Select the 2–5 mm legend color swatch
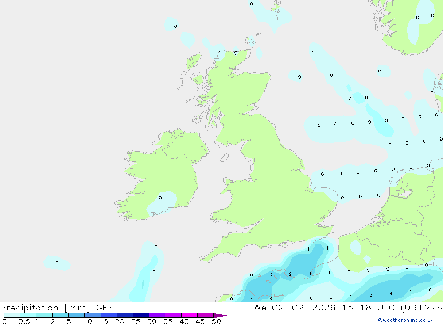 click(60, 315)
